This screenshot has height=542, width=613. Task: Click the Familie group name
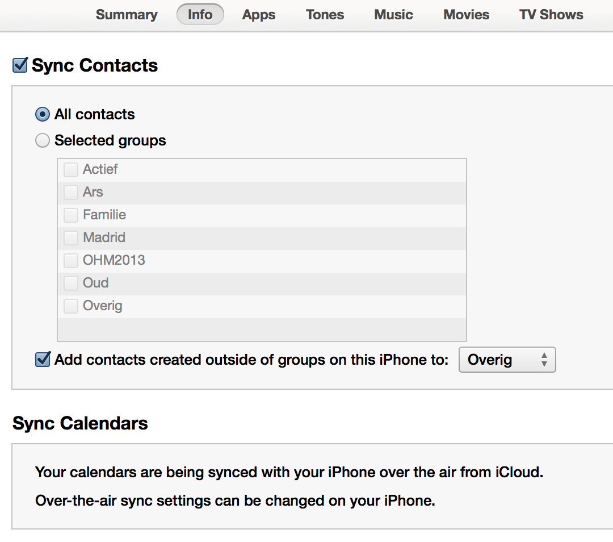click(104, 215)
